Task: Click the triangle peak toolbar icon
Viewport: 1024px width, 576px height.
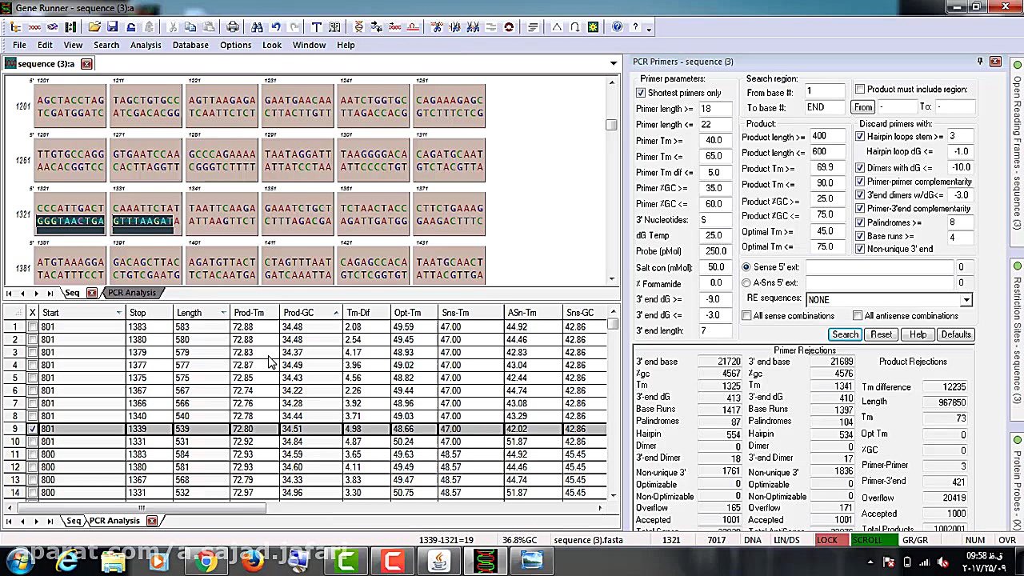Action: click(557, 27)
